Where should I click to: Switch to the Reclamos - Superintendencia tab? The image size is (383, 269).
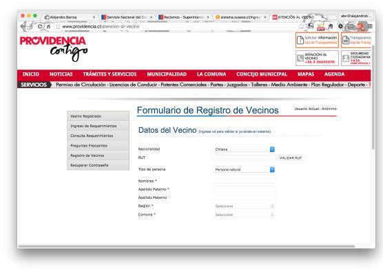click(183, 17)
